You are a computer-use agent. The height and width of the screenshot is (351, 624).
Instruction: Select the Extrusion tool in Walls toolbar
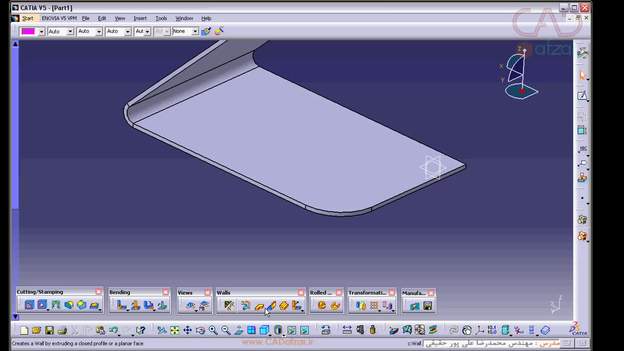(x=271, y=306)
